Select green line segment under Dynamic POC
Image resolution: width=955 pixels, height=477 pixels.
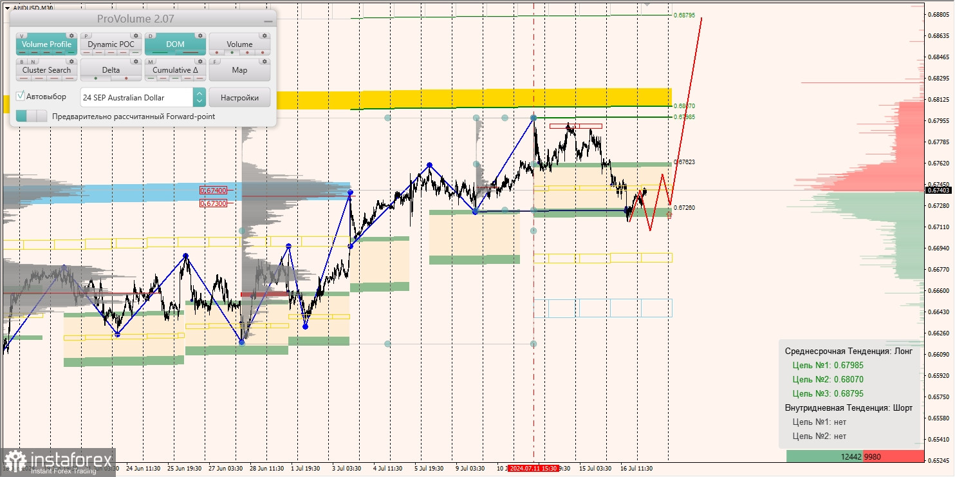[135, 52]
